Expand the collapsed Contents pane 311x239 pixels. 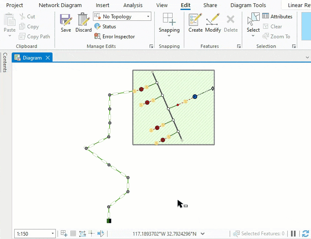click(5, 62)
